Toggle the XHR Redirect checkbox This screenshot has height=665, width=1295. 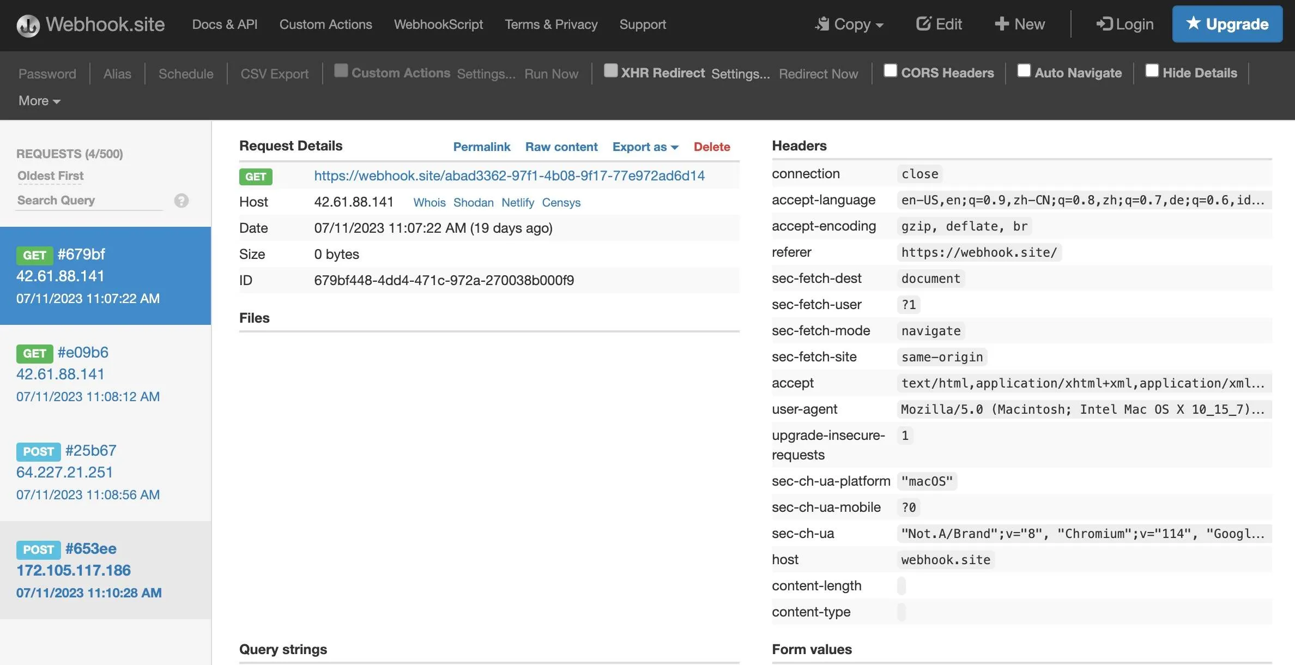pyautogui.click(x=611, y=71)
